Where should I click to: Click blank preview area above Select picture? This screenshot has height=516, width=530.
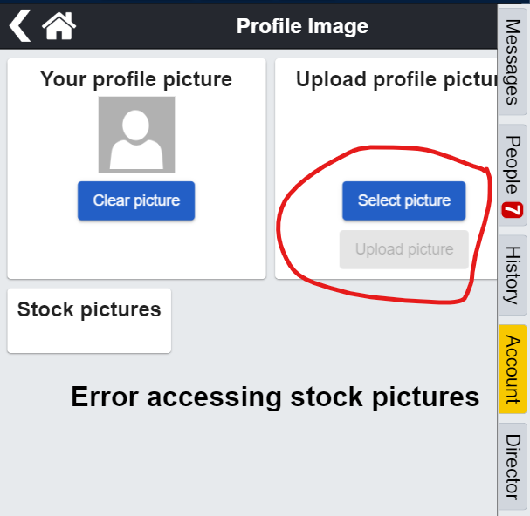pyautogui.click(x=393, y=131)
